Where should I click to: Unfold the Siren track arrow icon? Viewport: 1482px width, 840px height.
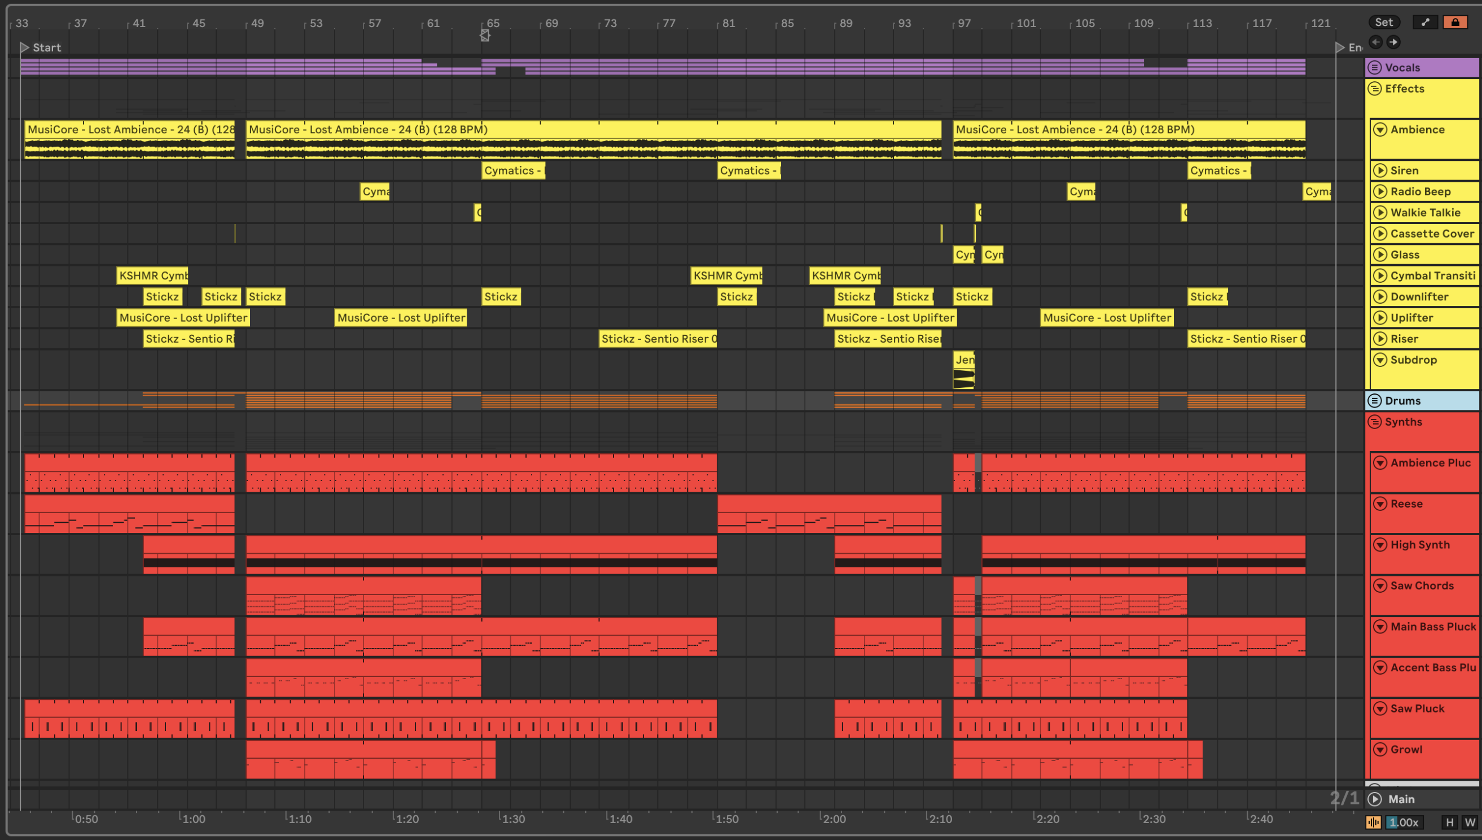coord(1380,170)
